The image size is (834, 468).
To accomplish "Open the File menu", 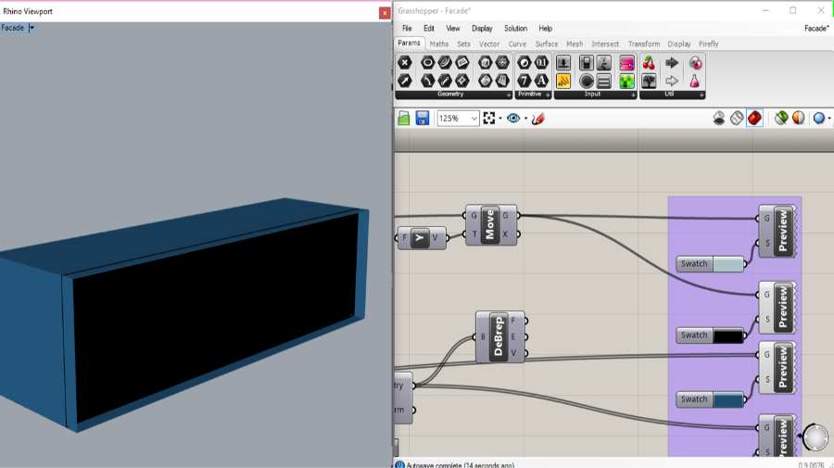I will [x=407, y=28].
